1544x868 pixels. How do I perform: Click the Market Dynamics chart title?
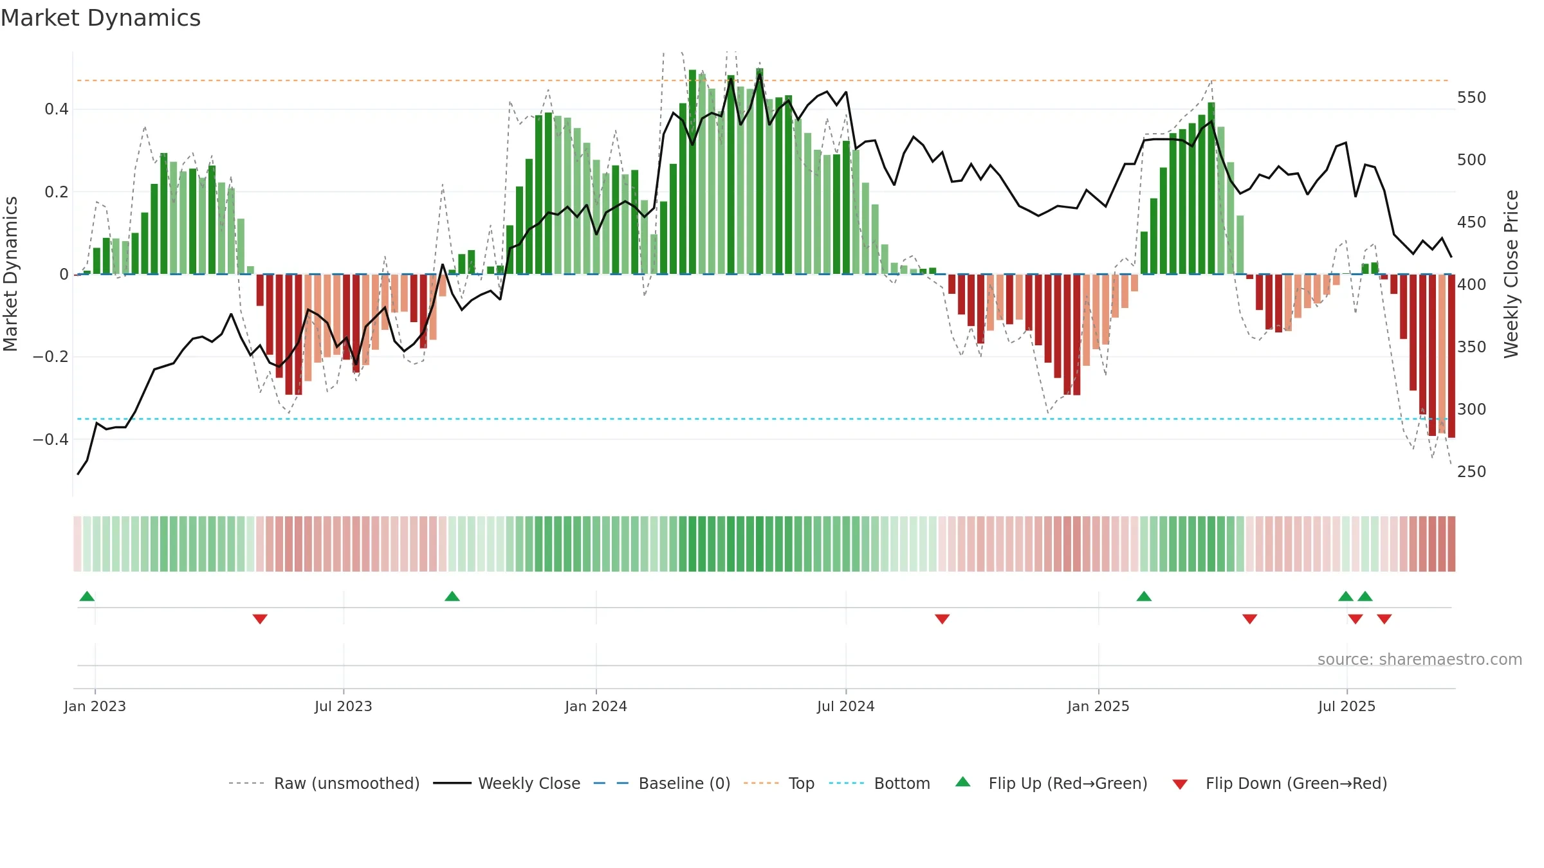pyautogui.click(x=100, y=18)
